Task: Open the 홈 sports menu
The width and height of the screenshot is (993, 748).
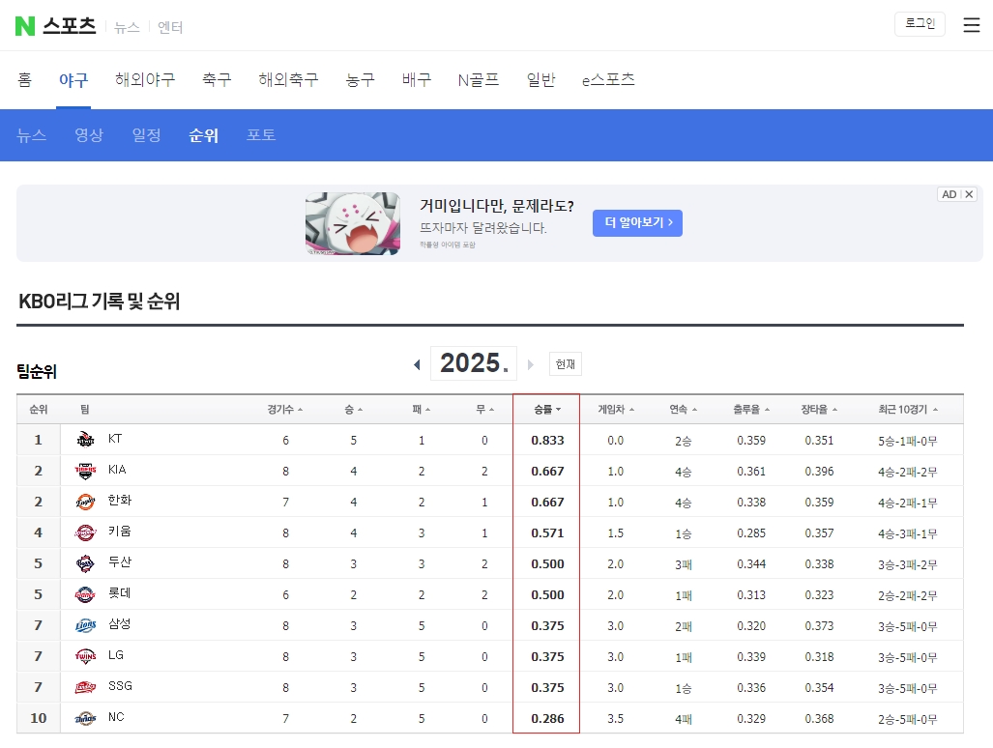Action: pos(25,80)
